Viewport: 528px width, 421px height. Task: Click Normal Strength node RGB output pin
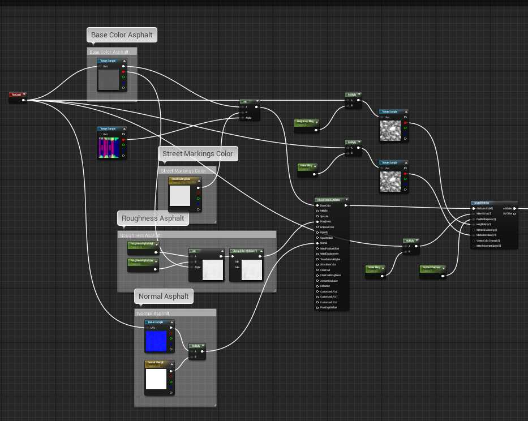click(x=171, y=371)
